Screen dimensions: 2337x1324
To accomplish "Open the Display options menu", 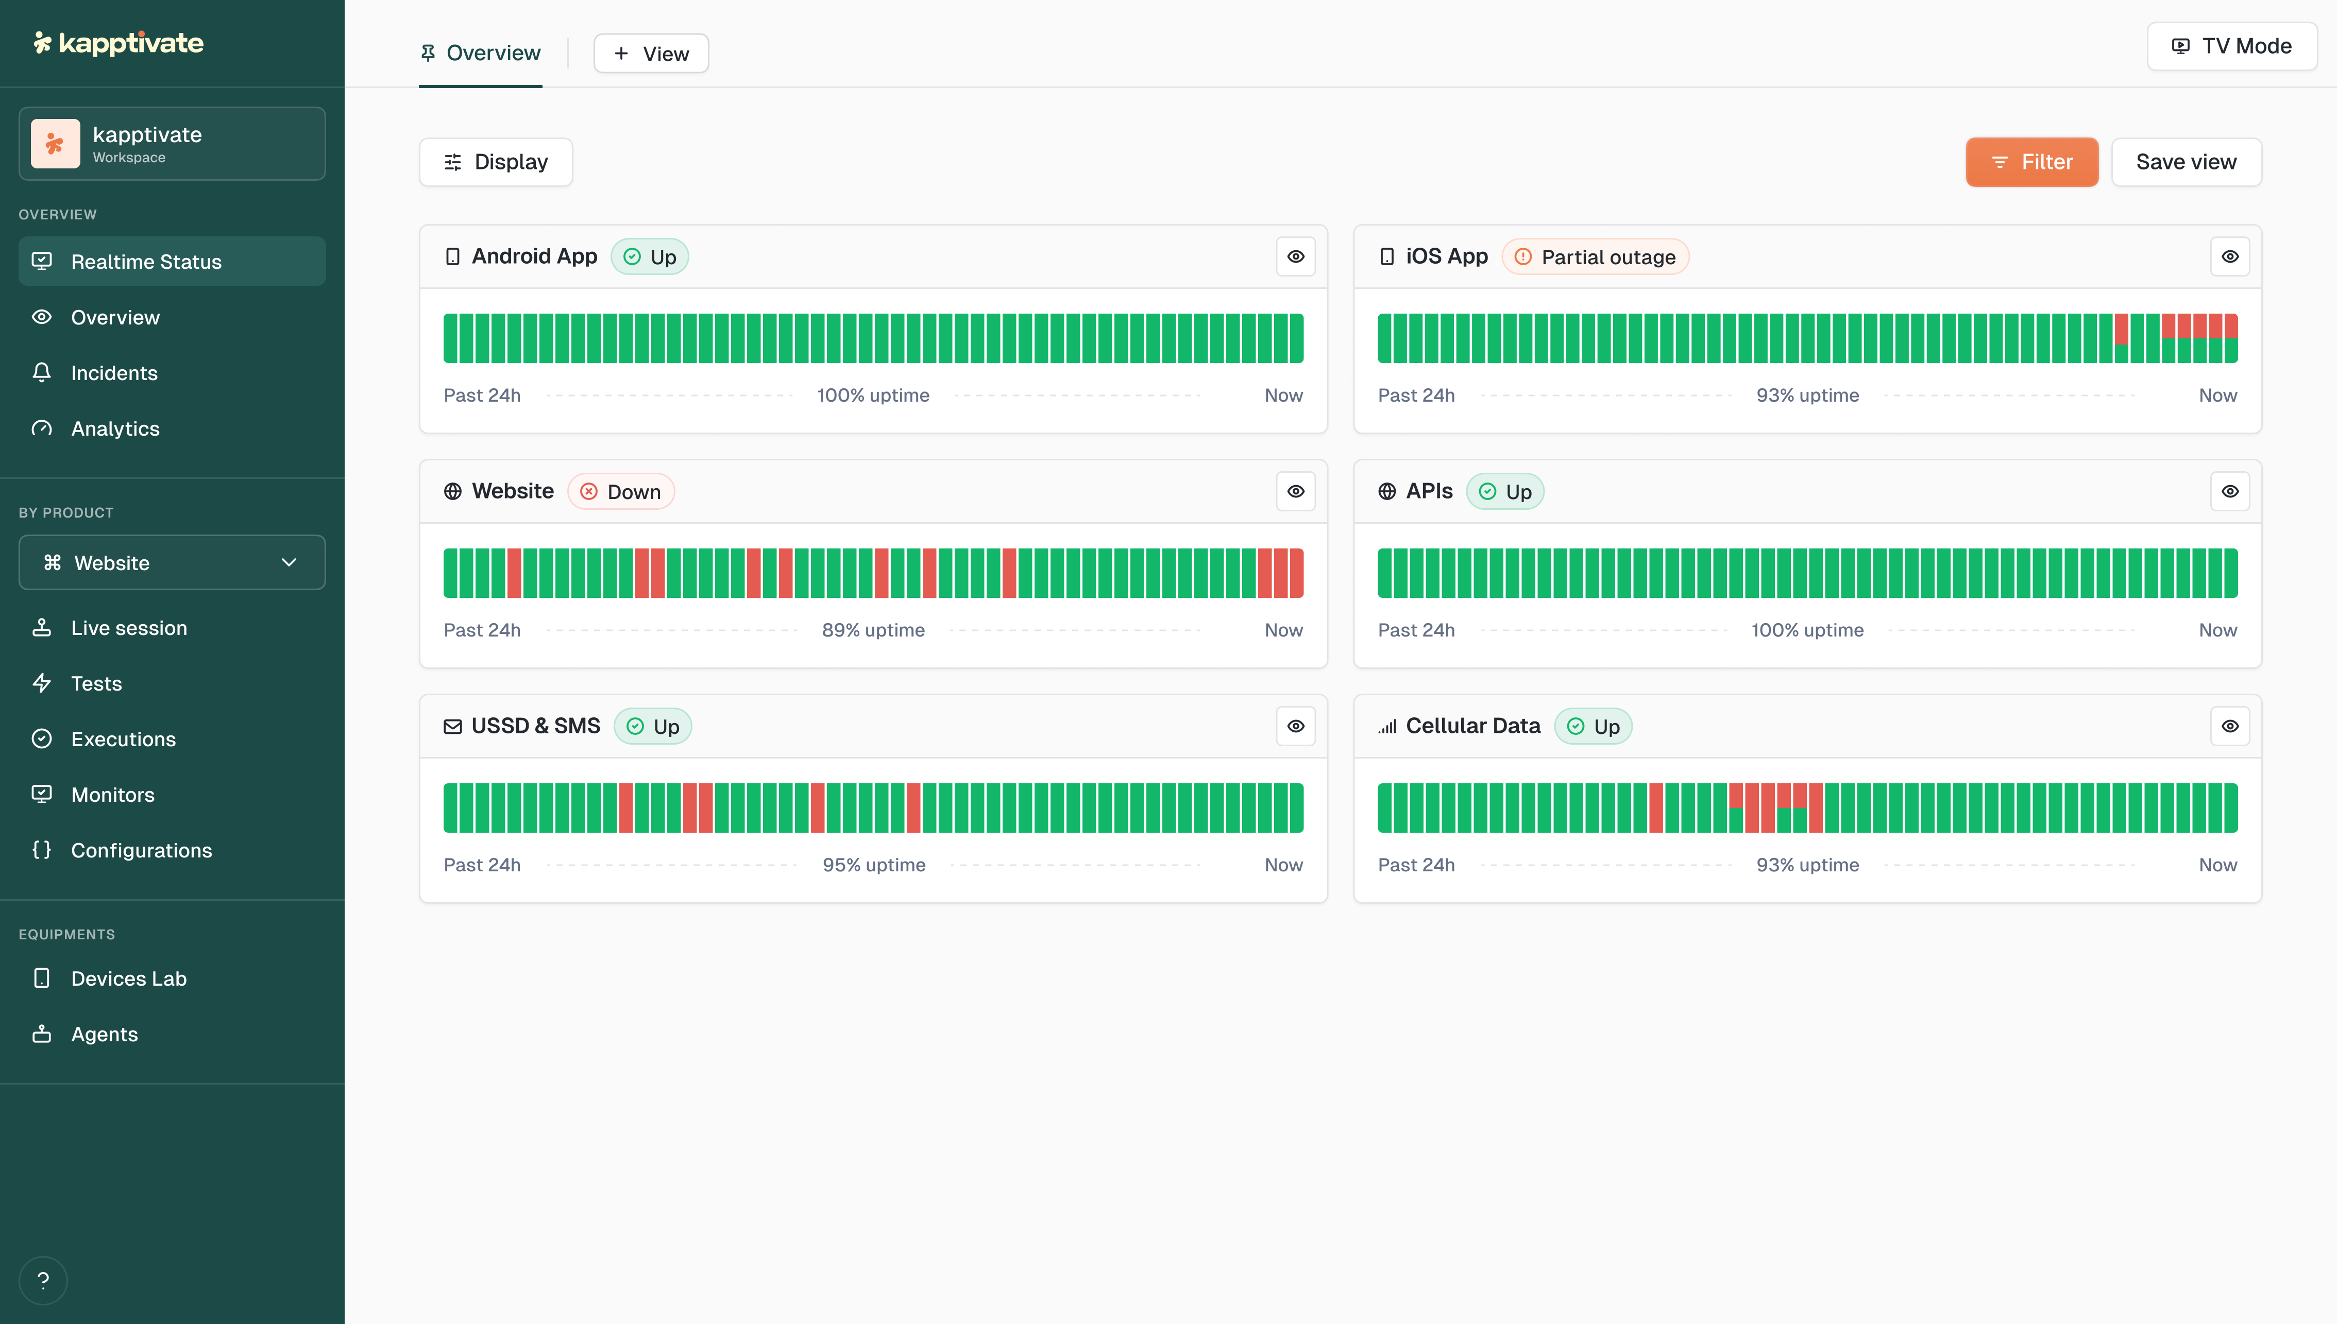I will [x=496, y=162].
